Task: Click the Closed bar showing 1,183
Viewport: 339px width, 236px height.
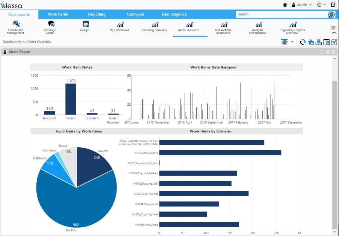Action: click(x=71, y=99)
